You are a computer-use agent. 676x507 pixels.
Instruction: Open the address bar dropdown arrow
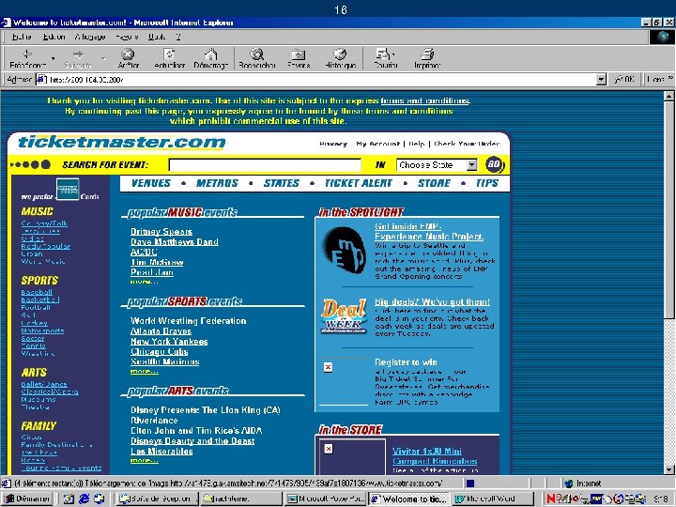(x=601, y=79)
